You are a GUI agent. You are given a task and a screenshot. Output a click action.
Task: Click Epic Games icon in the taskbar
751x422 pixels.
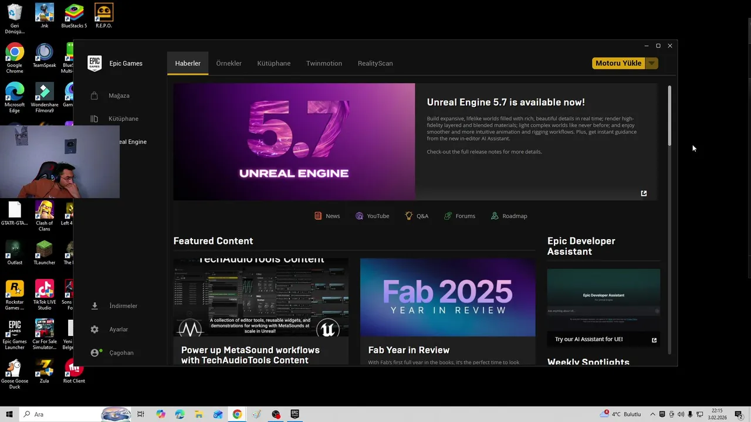pyautogui.click(x=295, y=414)
